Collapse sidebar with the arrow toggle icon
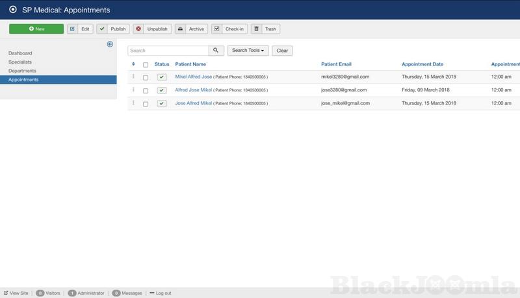The image size is (520, 298). 110,44
